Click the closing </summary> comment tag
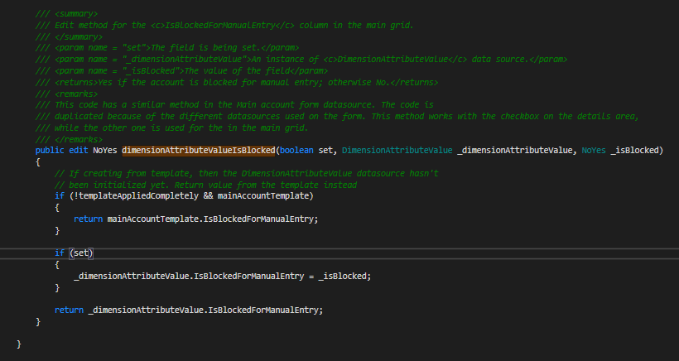The height and width of the screenshot is (361, 679). point(69,36)
